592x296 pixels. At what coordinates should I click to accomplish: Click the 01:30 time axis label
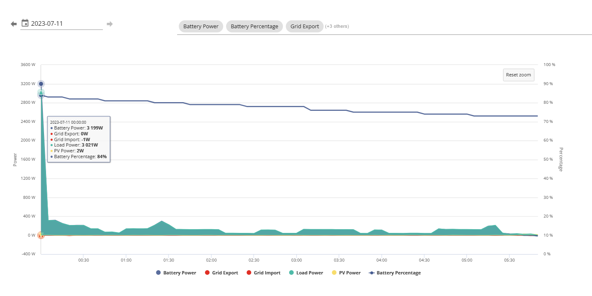[x=168, y=260]
